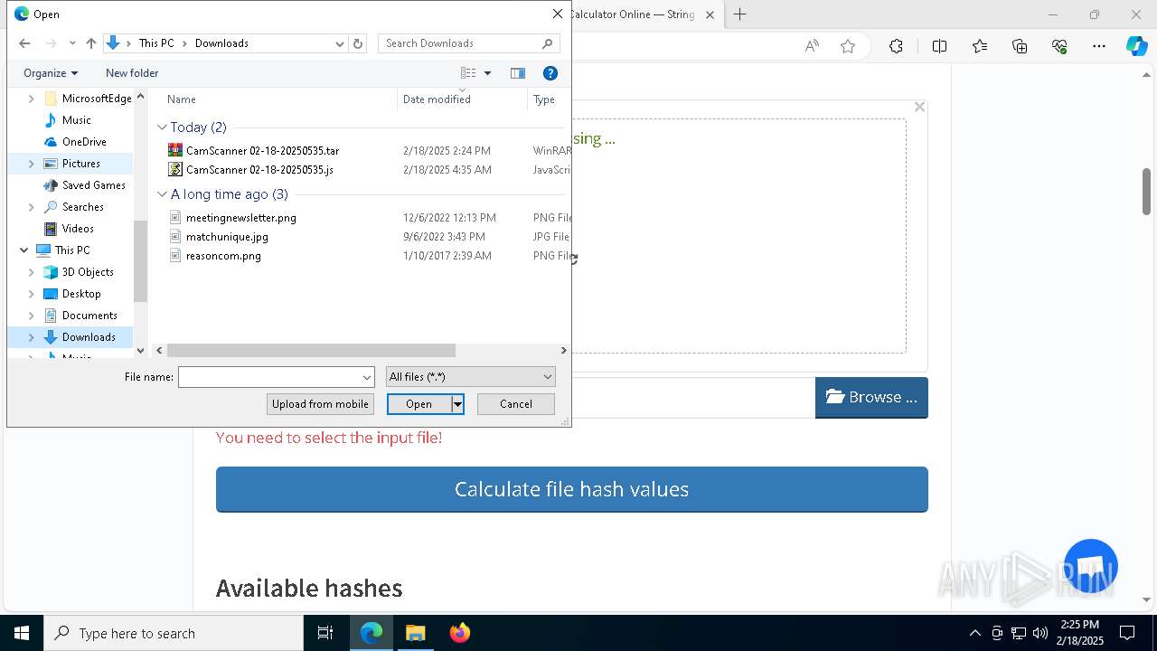1157x651 pixels.
Task: Open the Open button's split arrow
Action: tap(457, 404)
